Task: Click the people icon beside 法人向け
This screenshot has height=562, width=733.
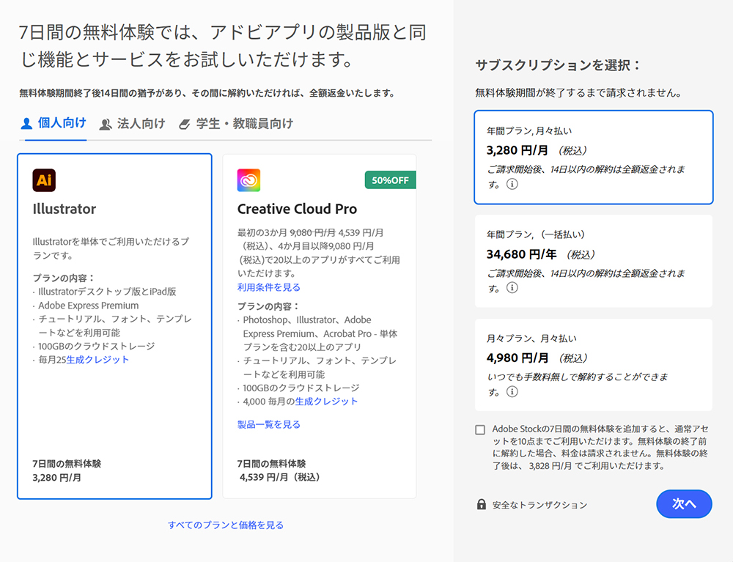Action: 106,123
